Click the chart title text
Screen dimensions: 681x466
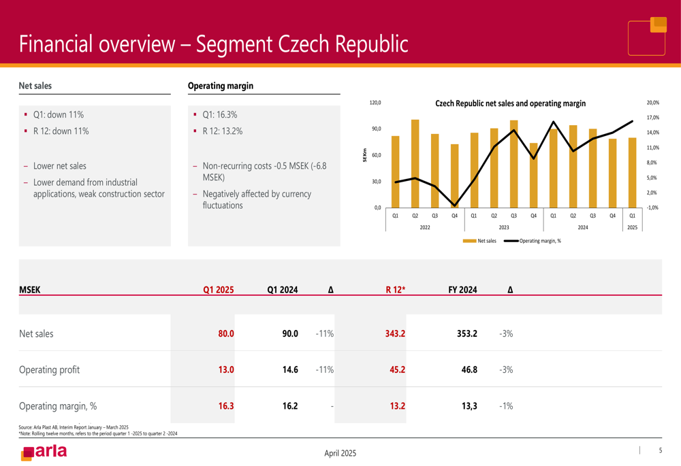pyautogui.click(x=510, y=103)
